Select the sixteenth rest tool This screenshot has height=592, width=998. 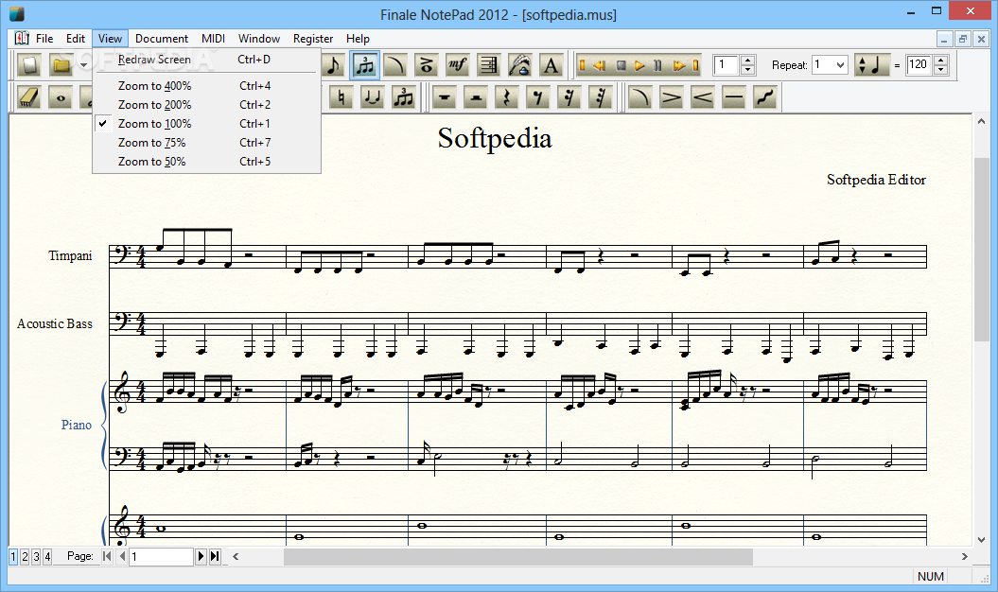point(569,97)
